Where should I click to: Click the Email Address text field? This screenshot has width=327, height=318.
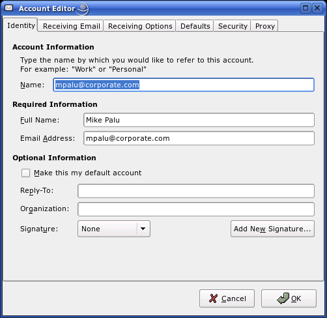pyautogui.click(x=199, y=138)
